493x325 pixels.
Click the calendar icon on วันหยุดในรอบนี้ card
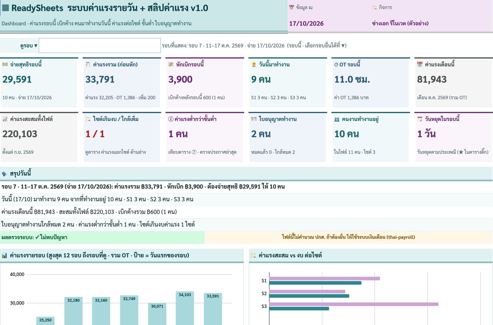pyautogui.click(x=420, y=119)
